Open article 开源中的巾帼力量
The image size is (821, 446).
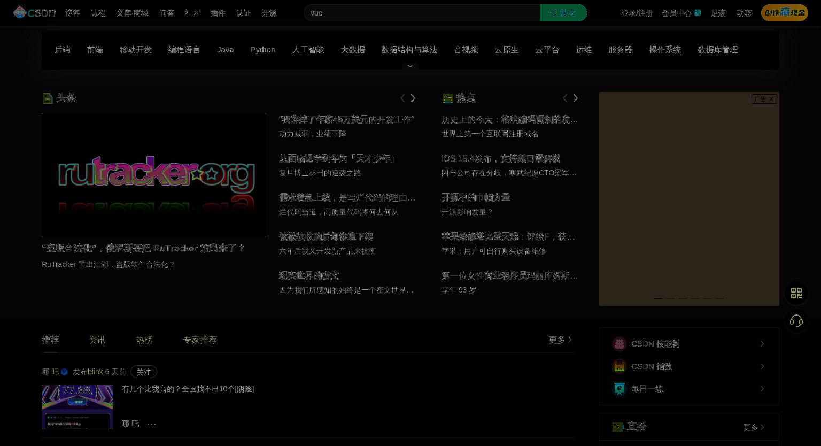click(476, 197)
